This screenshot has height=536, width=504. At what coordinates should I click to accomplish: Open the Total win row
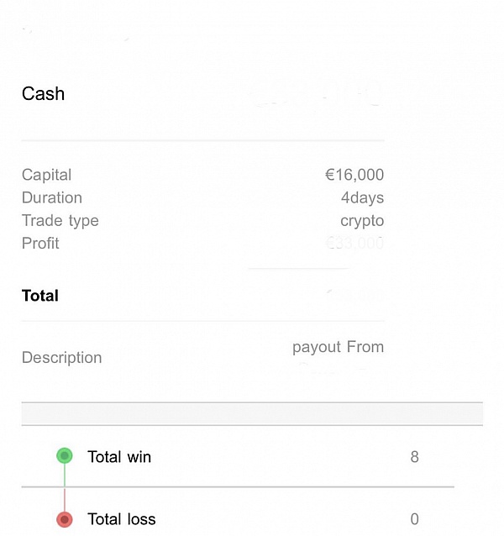click(x=238, y=457)
